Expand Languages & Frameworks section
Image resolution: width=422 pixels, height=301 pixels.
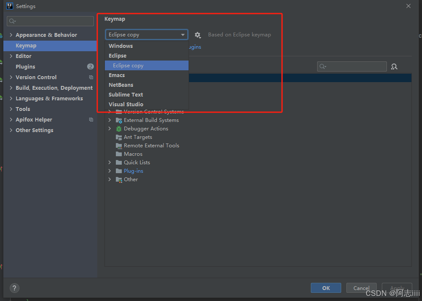(11, 98)
